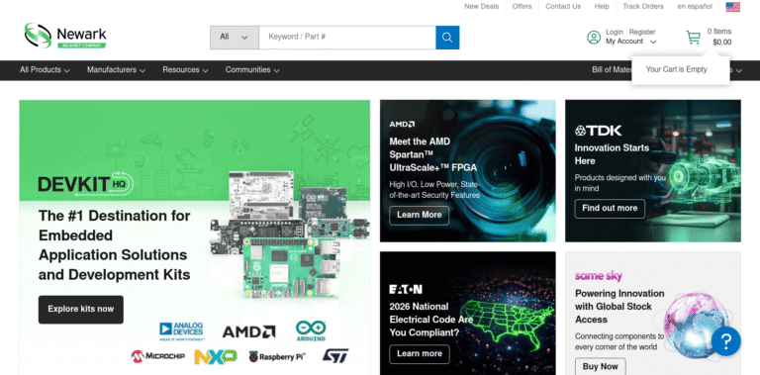Click Learn More on AMD Spartan card
The width and height of the screenshot is (760, 375).
(420, 215)
